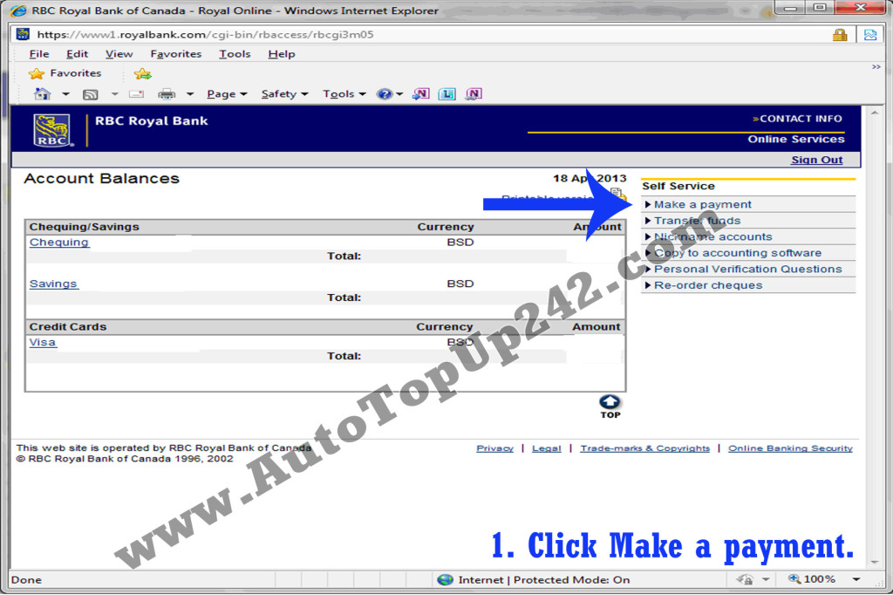Open the File menu
The image size is (893, 595).
[39, 54]
